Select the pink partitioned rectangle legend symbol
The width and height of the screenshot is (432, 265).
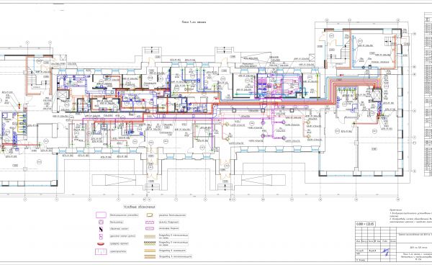pos(101,251)
